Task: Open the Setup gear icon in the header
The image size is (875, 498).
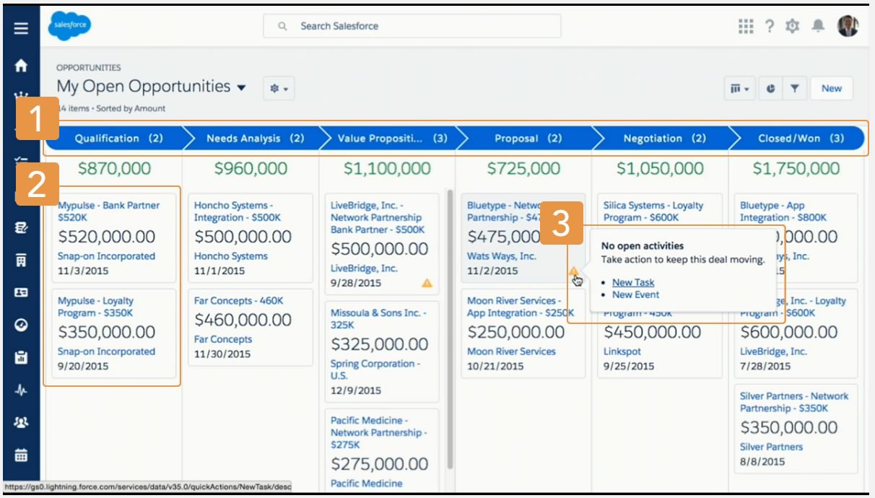Action: pos(793,26)
